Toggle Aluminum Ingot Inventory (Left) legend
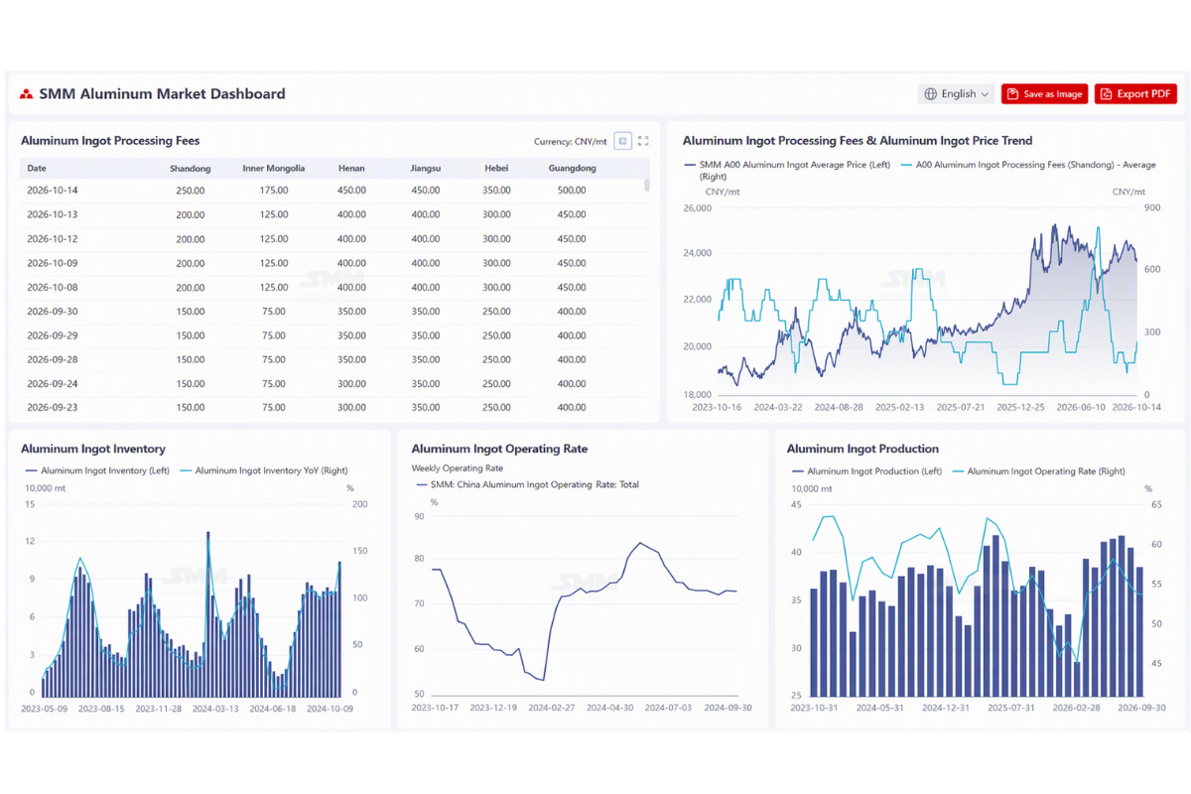The image size is (1191, 794). (x=98, y=470)
